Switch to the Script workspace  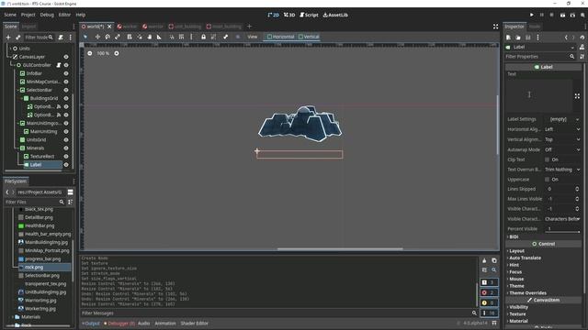[x=309, y=15]
